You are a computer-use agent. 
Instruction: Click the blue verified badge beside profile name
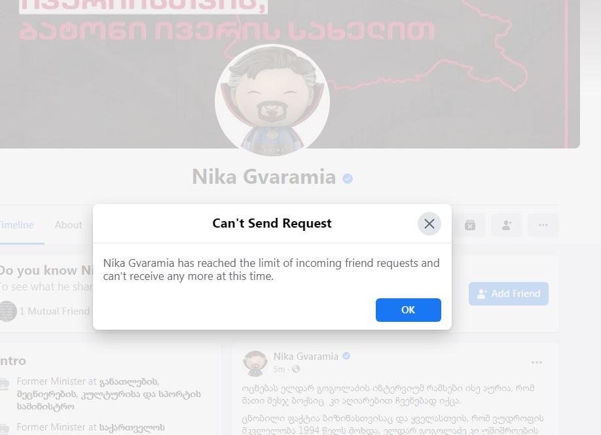tap(348, 179)
